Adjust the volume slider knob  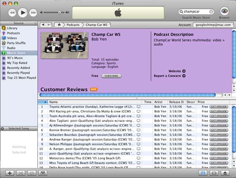tap(59, 12)
